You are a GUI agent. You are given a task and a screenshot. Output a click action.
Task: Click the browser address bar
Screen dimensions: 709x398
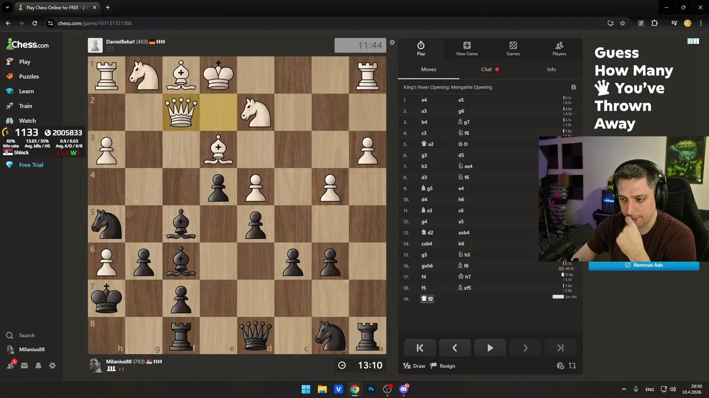coord(327,23)
